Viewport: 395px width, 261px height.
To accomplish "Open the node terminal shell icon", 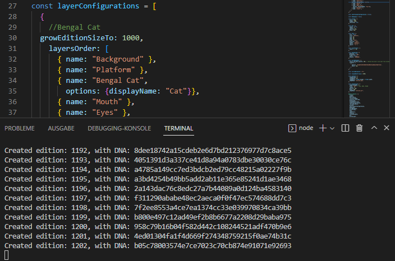I will tap(292, 128).
